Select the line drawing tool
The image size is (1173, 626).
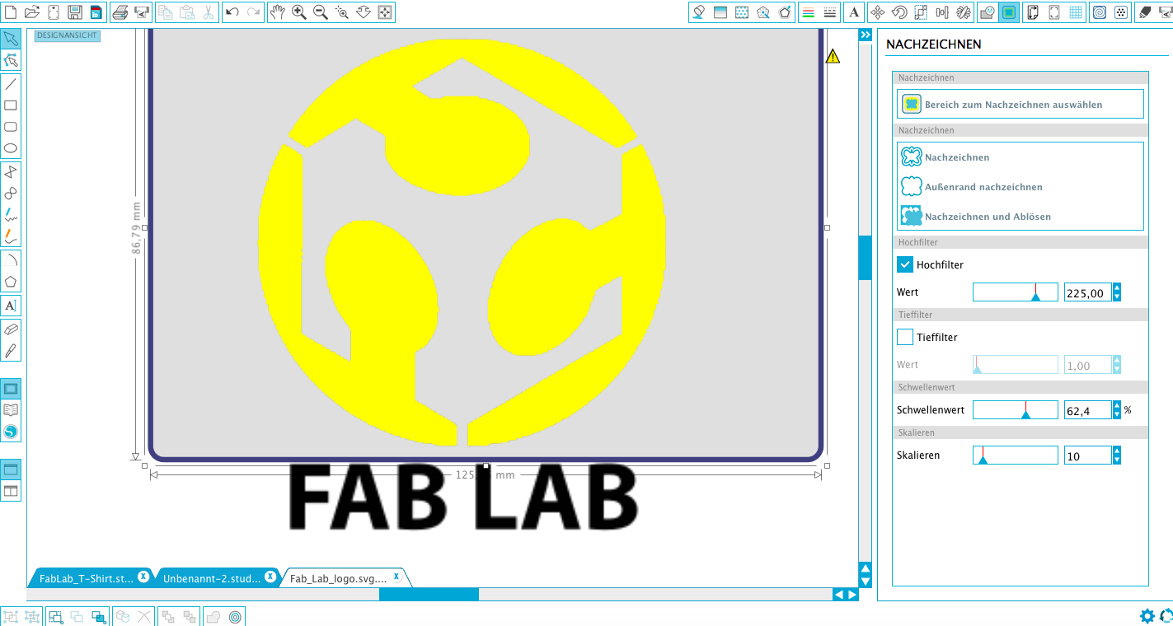tap(11, 83)
